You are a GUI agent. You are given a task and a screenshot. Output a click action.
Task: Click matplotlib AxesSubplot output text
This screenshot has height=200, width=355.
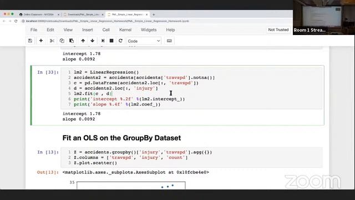(x=135, y=172)
